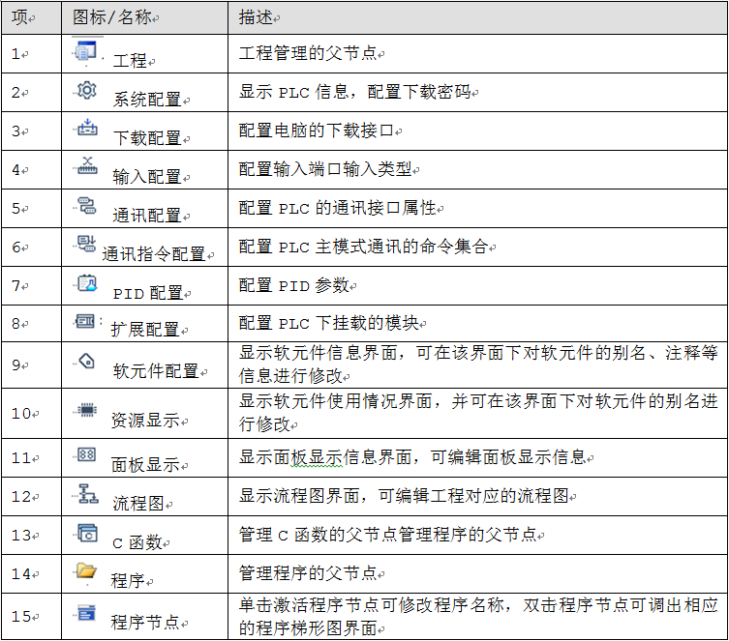Click description 管理 C 函数的父节点管理程序的父节点
The width and height of the screenshot is (729, 641).
coord(387,535)
